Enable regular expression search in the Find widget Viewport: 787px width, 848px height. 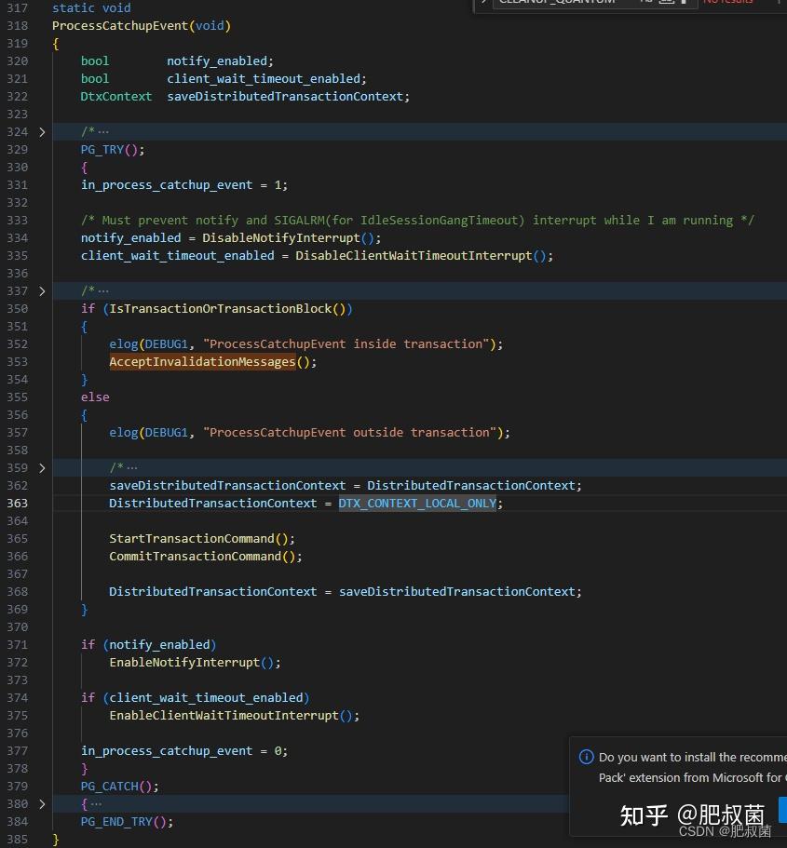685,3
